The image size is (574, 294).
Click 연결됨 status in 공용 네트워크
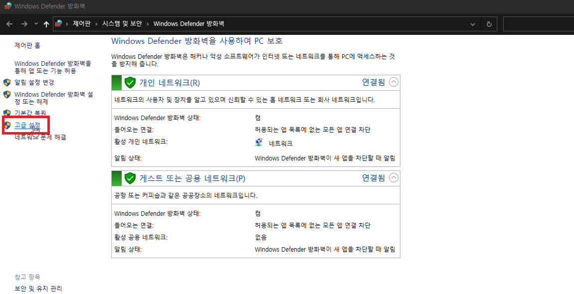pyautogui.click(x=374, y=178)
